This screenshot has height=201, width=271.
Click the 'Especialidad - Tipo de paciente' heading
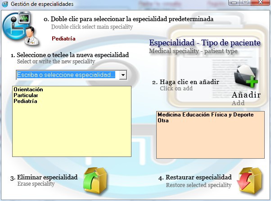(205, 43)
